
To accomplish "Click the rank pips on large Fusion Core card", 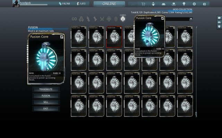I will 28,54.
